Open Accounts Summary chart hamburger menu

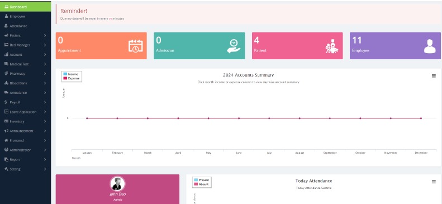coord(434,76)
